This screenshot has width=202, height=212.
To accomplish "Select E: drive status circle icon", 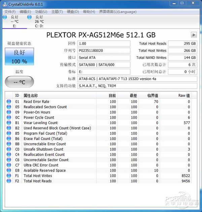I will click(x=5, y=17).
